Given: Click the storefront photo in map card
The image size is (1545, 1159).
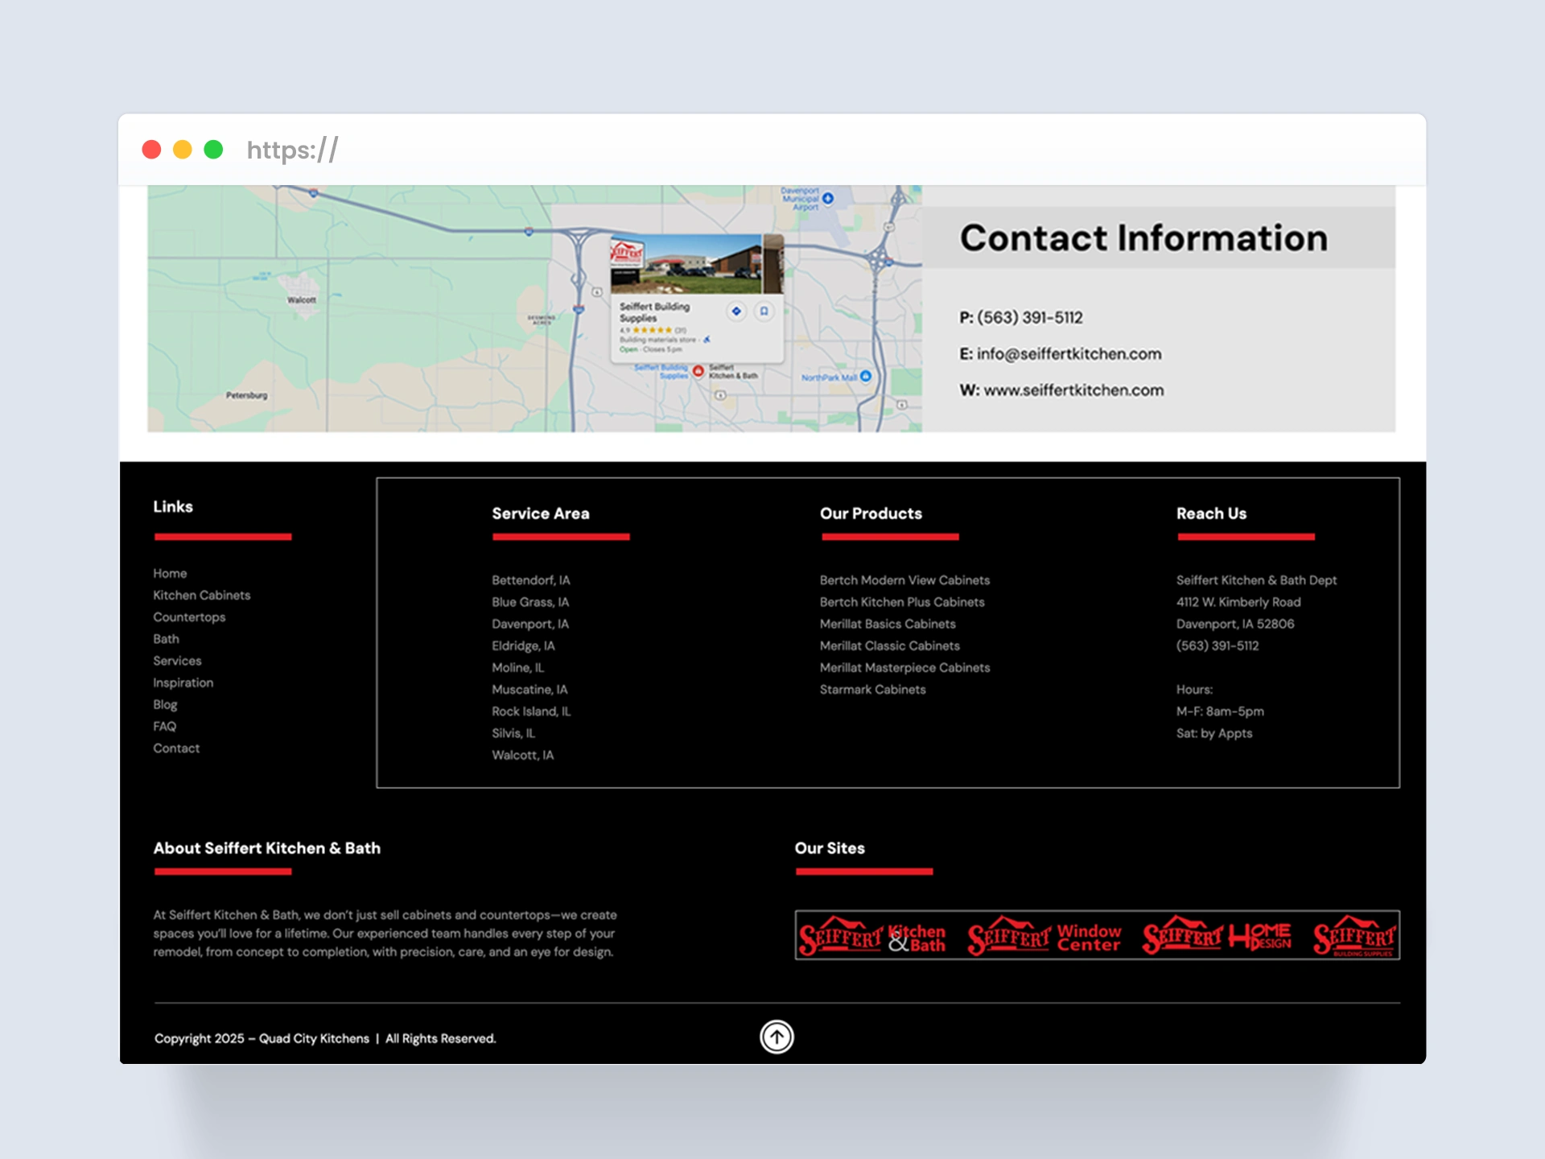Looking at the screenshot, I should [686, 265].
